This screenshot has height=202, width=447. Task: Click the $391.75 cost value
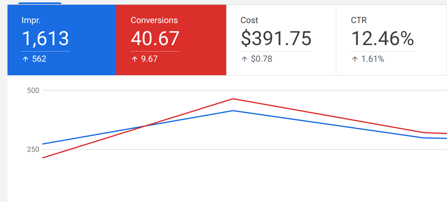tap(276, 38)
